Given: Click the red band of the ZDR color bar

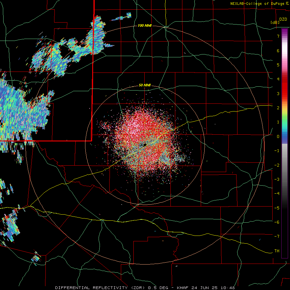Looking at the screenshot, I should pos(285,89).
